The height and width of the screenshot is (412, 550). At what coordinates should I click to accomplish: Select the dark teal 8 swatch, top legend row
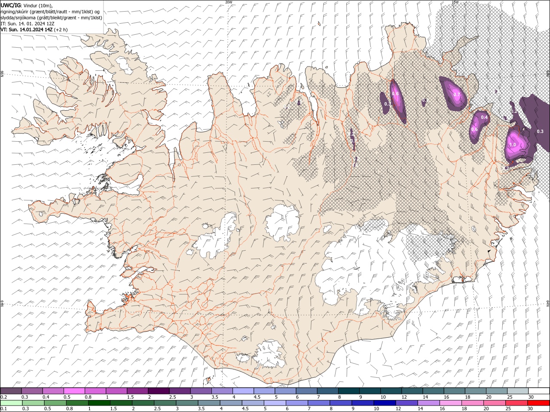click(x=348, y=391)
